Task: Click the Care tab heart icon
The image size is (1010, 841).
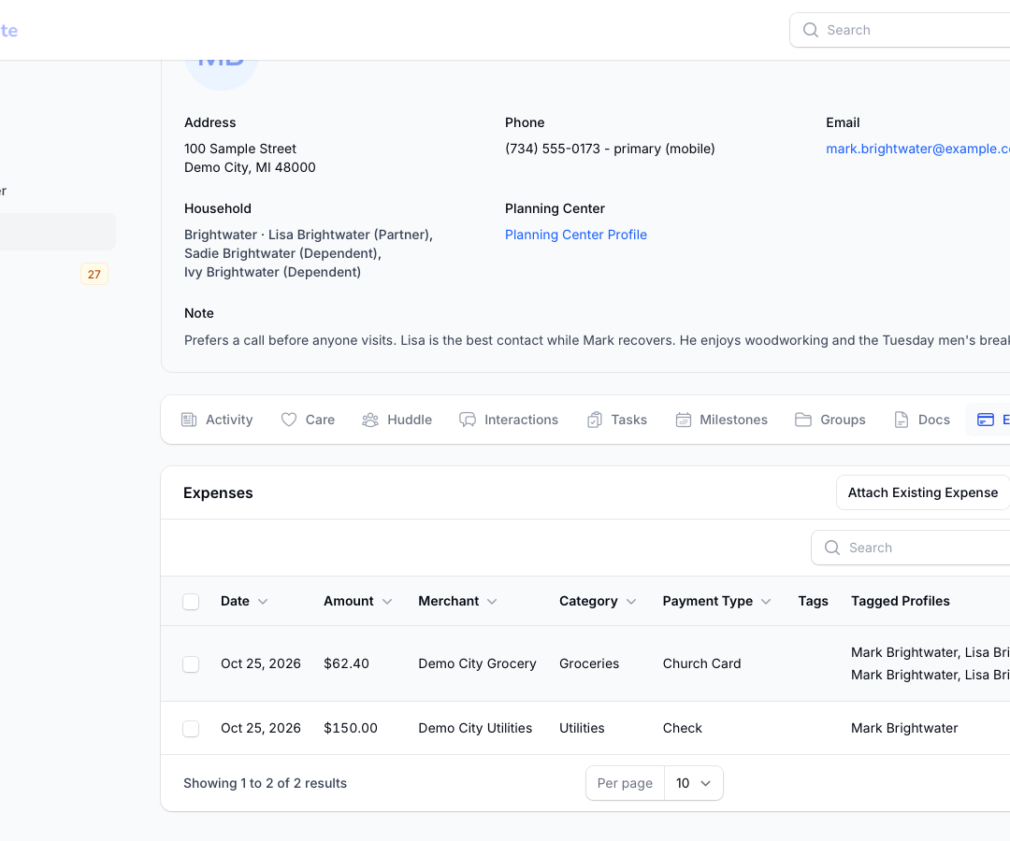Action: pyautogui.click(x=289, y=420)
